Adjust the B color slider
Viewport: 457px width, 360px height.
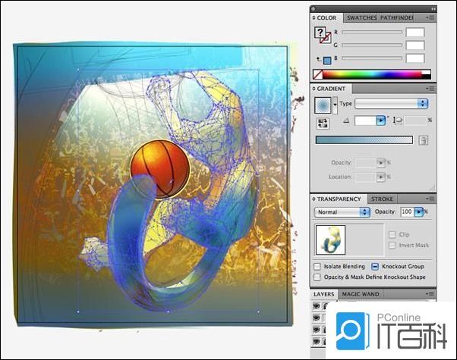pos(372,58)
